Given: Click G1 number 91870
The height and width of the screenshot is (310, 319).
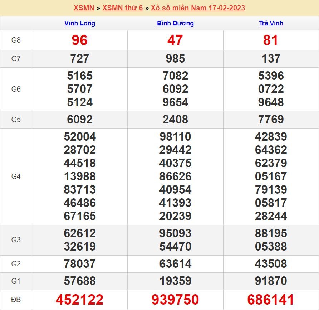Looking at the screenshot, I should pyautogui.click(x=271, y=281).
